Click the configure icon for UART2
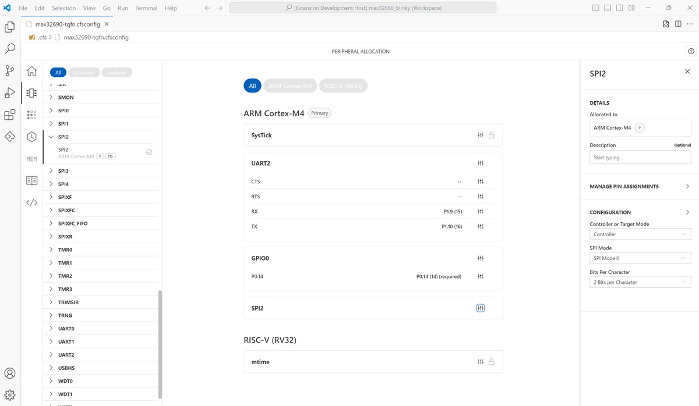 pyautogui.click(x=481, y=163)
